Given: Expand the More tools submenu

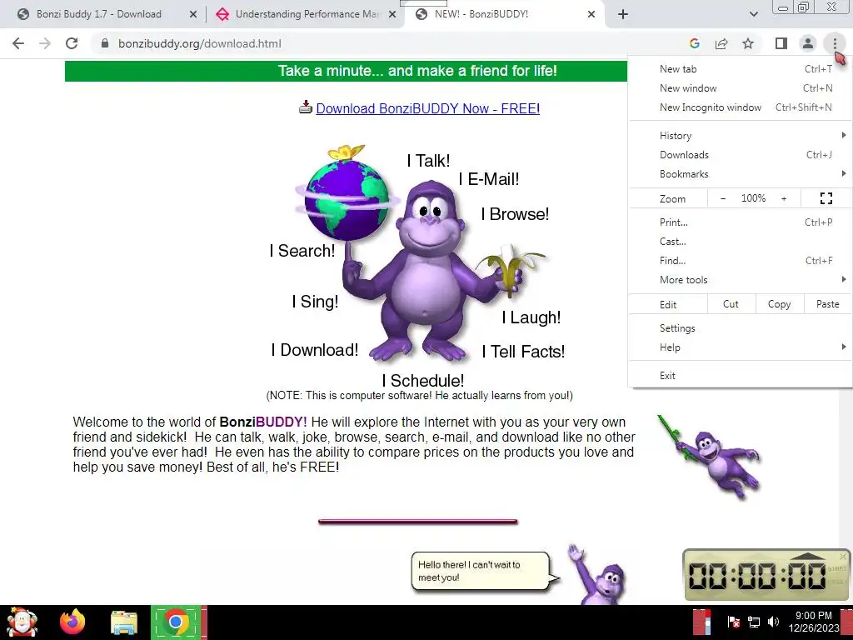Looking at the screenshot, I should pyautogui.click(x=740, y=280).
